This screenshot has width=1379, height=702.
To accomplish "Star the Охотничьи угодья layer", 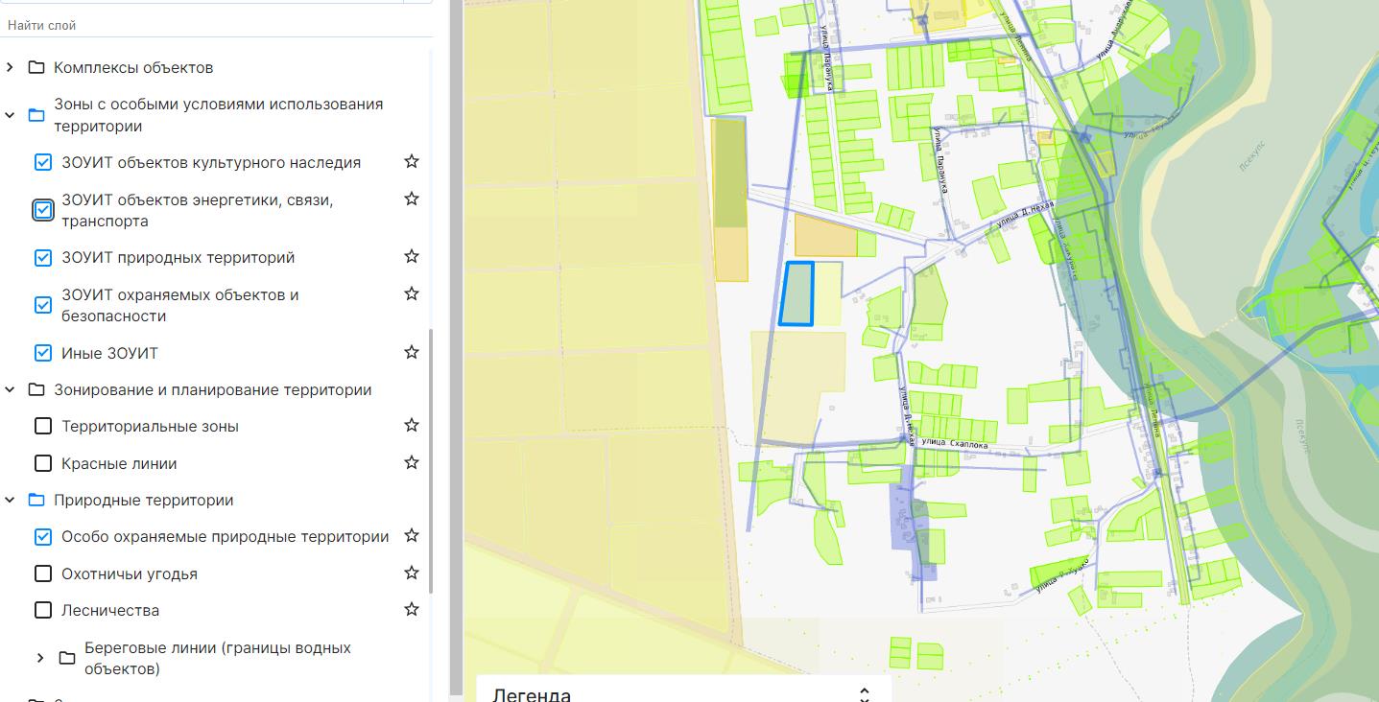I will point(412,573).
